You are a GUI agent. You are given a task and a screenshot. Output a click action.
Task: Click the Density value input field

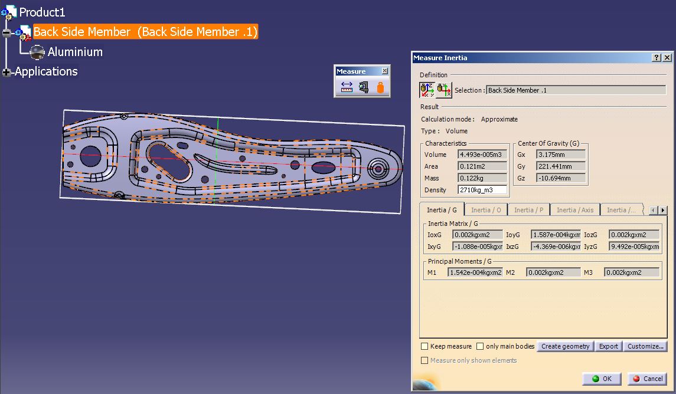[x=482, y=190]
